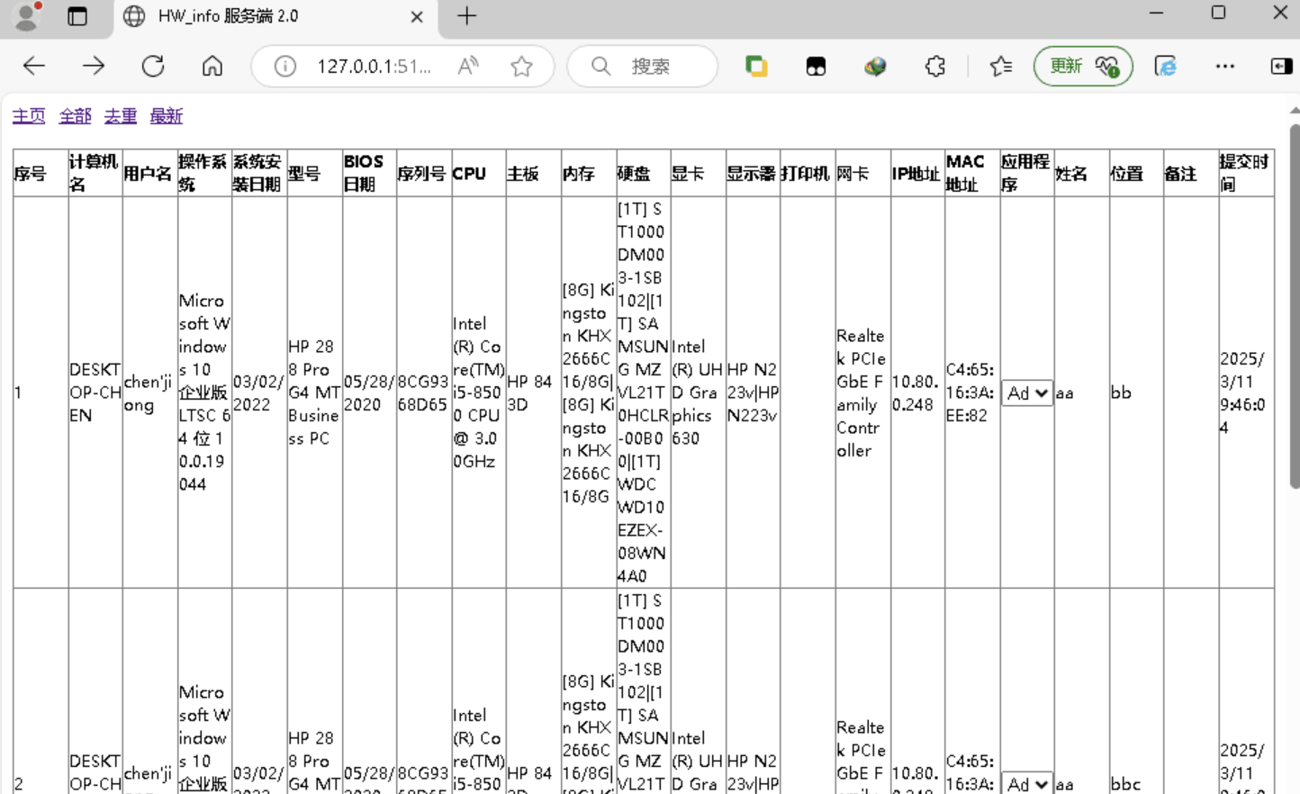Click the 硬盘 column header

pyautogui.click(x=643, y=173)
